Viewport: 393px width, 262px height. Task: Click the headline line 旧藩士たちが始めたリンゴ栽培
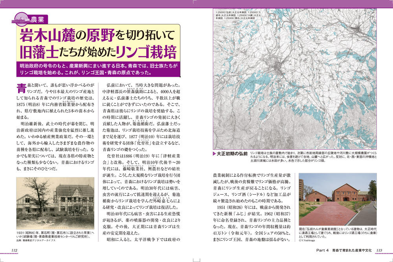pyautogui.click(x=98, y=52)
